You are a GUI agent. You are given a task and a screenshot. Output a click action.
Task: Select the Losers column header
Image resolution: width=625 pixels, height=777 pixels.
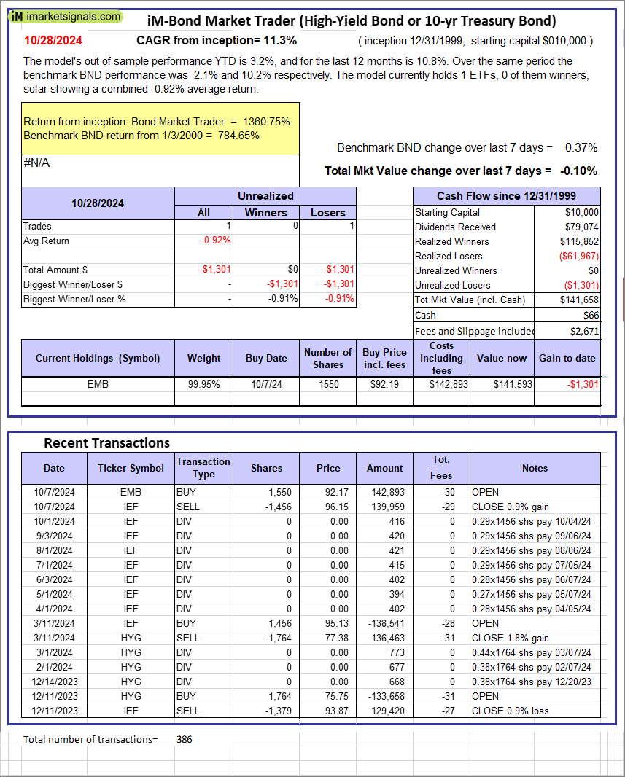[x=327, y=213]
